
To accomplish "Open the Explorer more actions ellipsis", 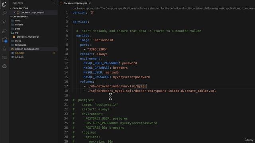I will [x=53, y=3].
